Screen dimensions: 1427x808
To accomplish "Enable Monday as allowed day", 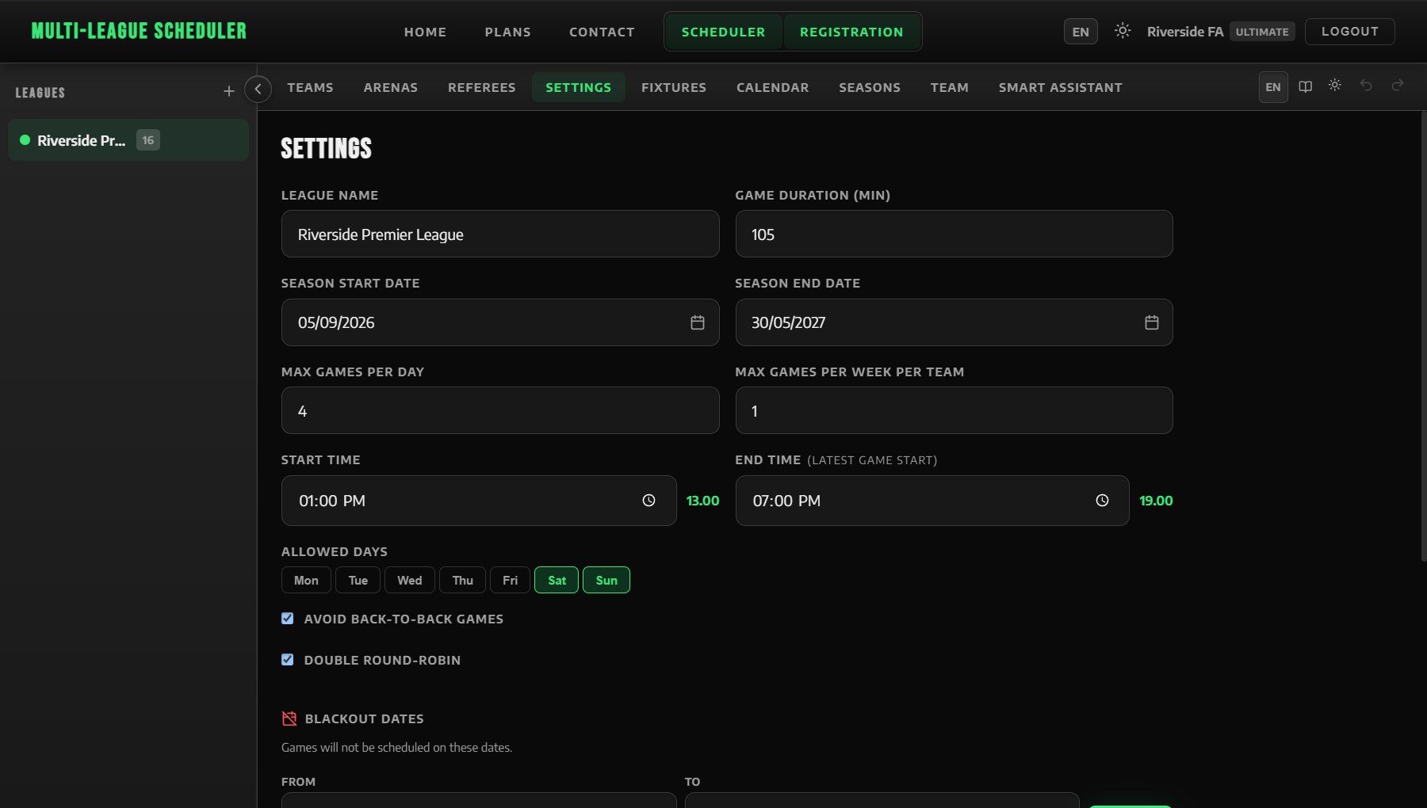I will click(306, 580).
